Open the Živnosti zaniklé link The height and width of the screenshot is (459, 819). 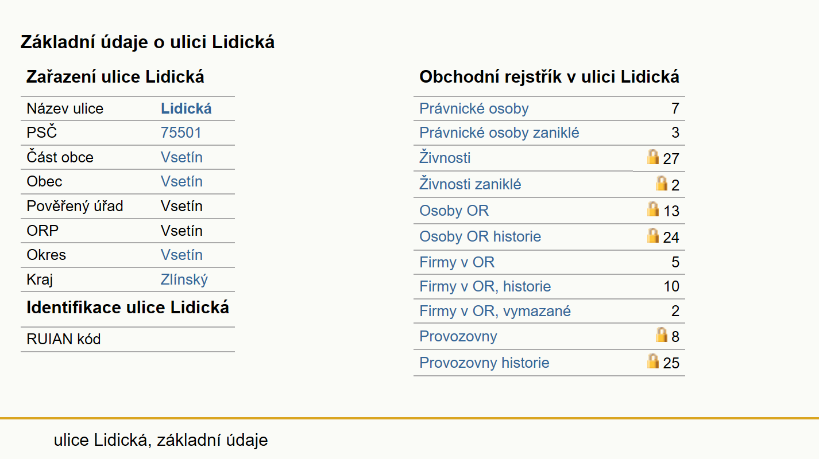(470, 184)
